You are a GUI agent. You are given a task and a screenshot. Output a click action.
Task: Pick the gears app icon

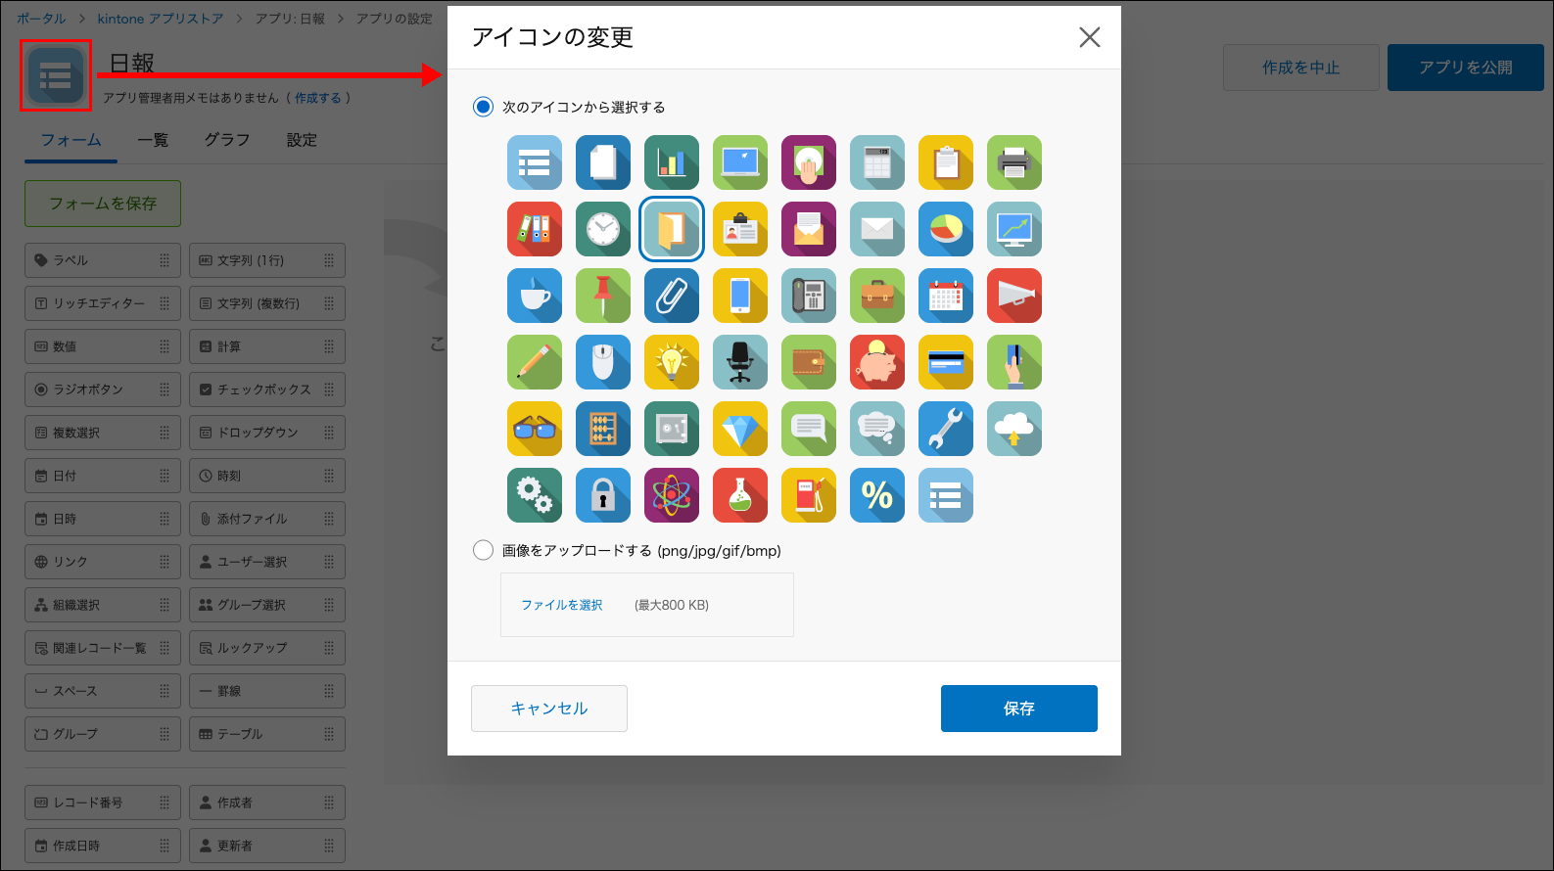(x=535, y=495)
